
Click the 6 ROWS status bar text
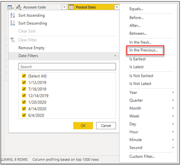(x=21, y=160)
